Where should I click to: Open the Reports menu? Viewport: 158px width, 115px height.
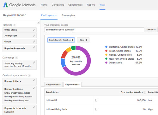click(x=91, y=5)
